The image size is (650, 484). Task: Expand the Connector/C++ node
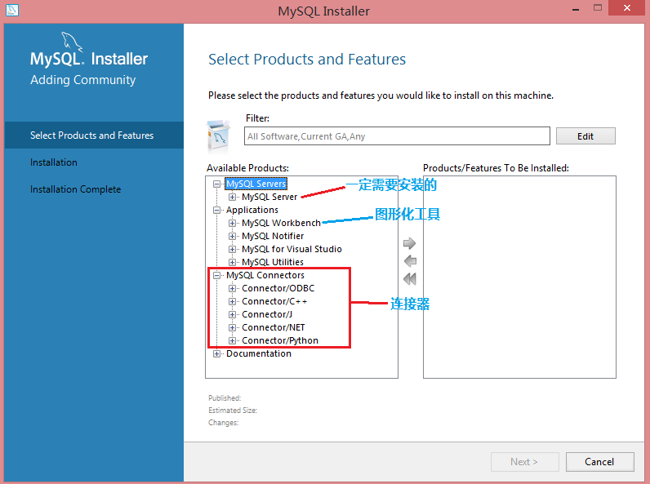coord(232,301)
